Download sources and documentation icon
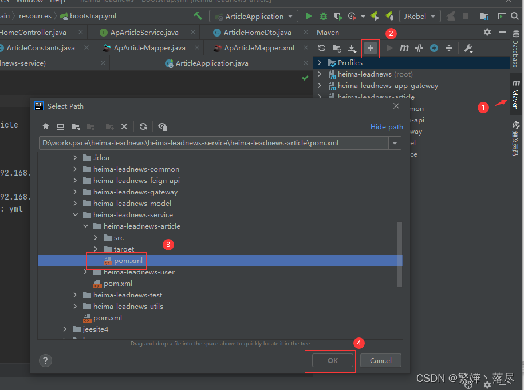This screenshot has width=524, height=390. click(352, 49)
